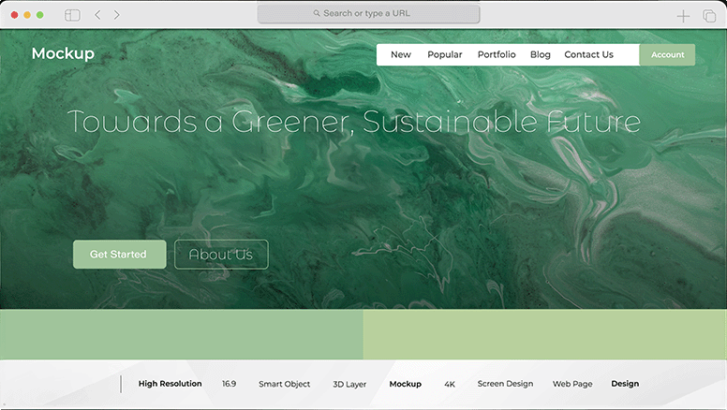Select the Smart Object label
The width and height of the screenshot is (727, 410).
284,384
